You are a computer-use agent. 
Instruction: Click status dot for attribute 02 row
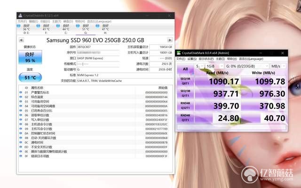[21, 97]
